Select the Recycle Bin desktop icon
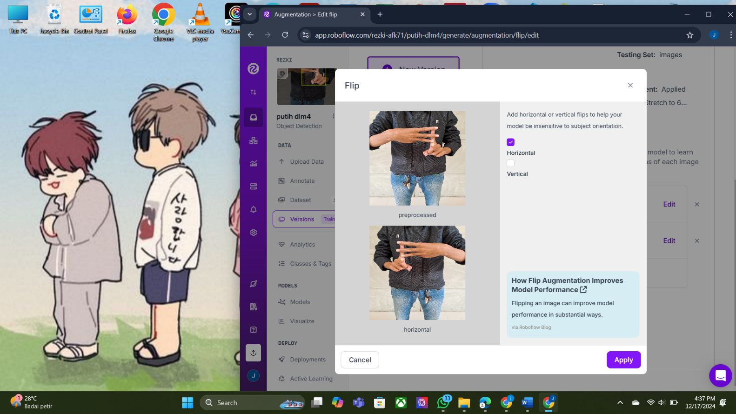The width and height of the screenshot is (736, 414). [54, 20]
